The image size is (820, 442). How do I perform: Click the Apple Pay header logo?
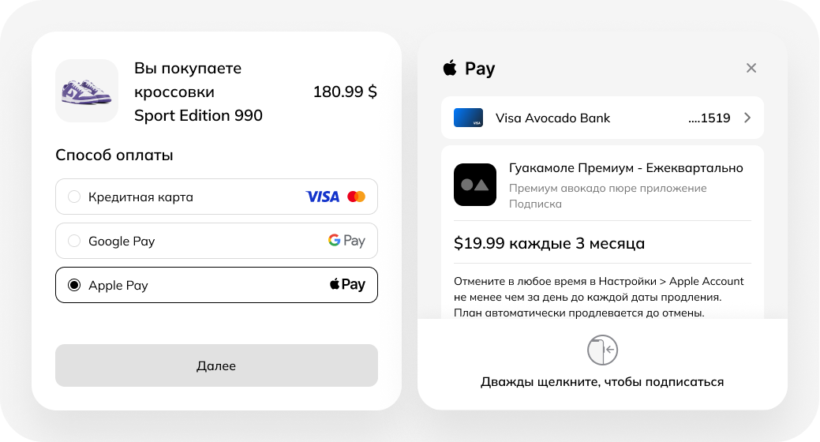point(469,69)
